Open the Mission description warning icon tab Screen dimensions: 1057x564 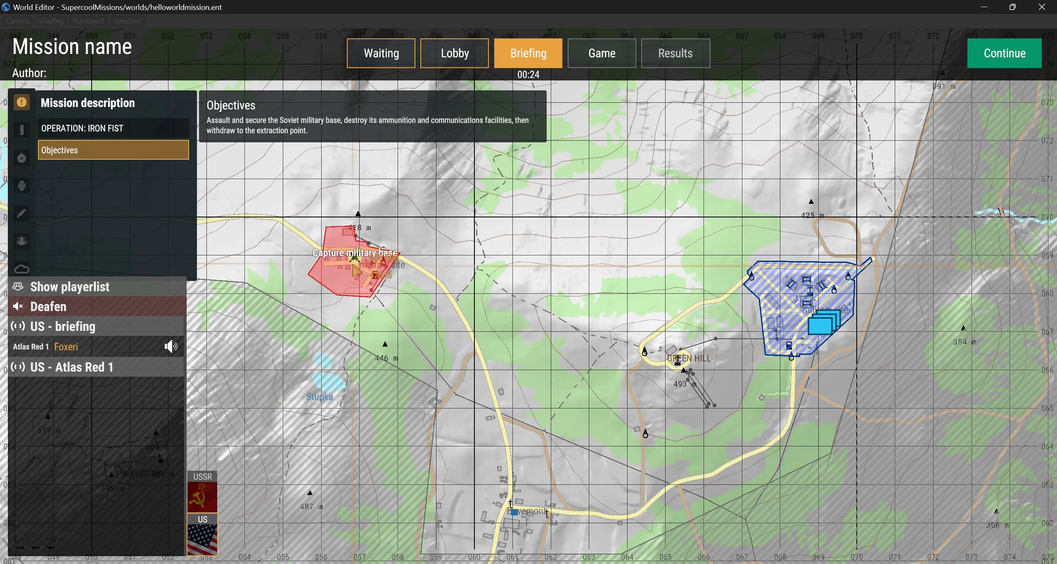tap(21, 102)
